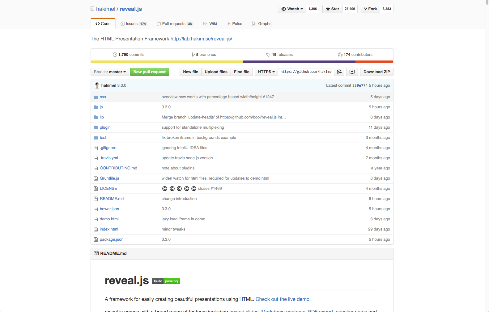Image resolution: width=489 pixels, height=312 pixels.
Task: Open the Watch dropdown
Action: click(292, 9)
